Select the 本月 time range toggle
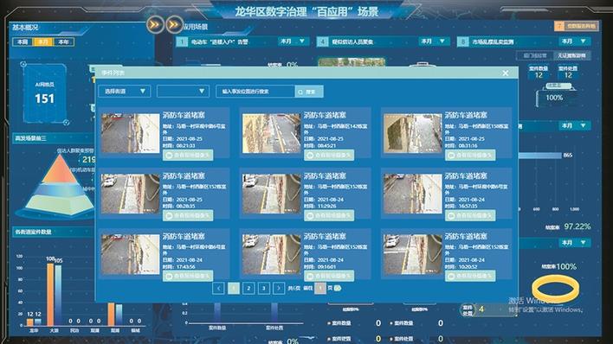The height and width of the screenshot is (344, 613). tap(43, 41)
